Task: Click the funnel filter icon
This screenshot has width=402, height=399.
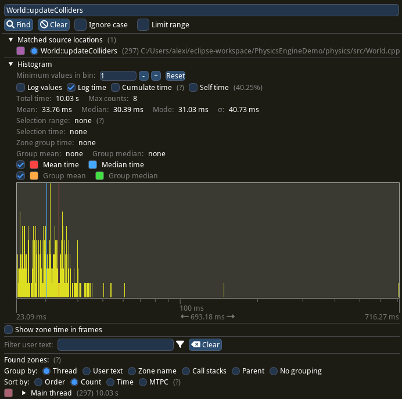Action: coord(180,344)
